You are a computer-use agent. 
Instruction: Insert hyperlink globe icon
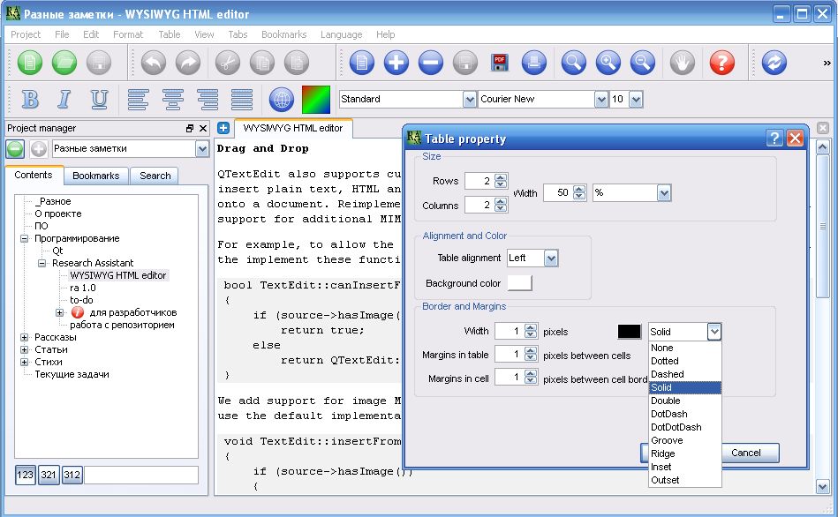click(282, 100)
